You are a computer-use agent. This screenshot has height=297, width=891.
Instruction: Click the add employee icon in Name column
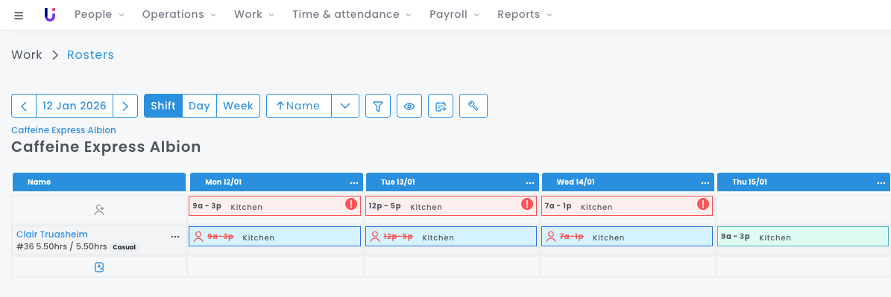pyautogui.click(x=99, y=210)
